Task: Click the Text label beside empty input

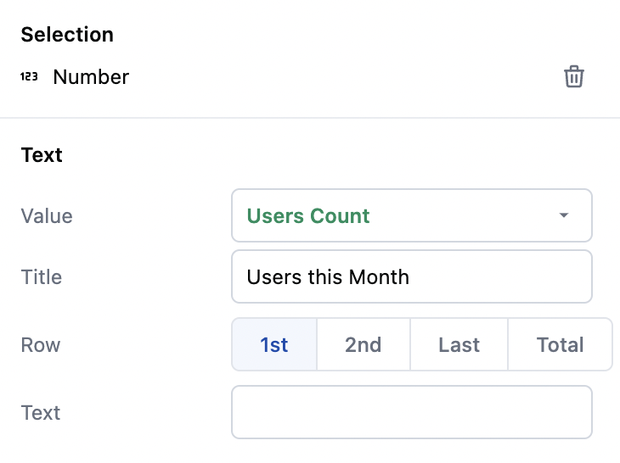Action: click(x=41, y=413)
